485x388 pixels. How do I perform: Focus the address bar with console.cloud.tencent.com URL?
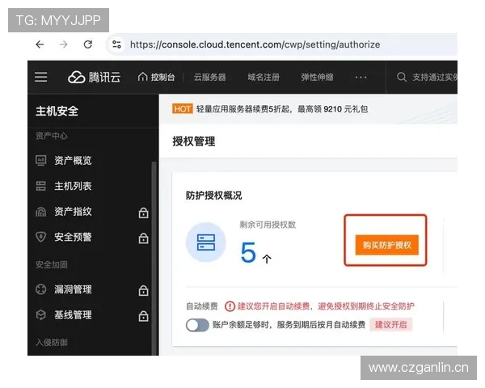pyautogui.click(x=255, y=44)
